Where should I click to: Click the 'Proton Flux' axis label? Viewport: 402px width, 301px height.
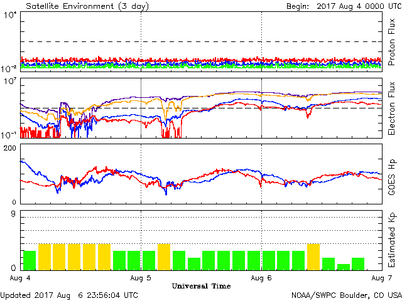pos(391,42)
